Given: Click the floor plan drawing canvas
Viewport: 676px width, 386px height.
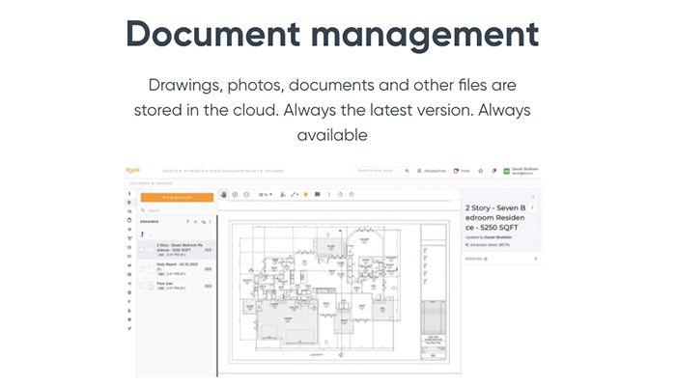Looking at the screenshot, I should point(339,292).
